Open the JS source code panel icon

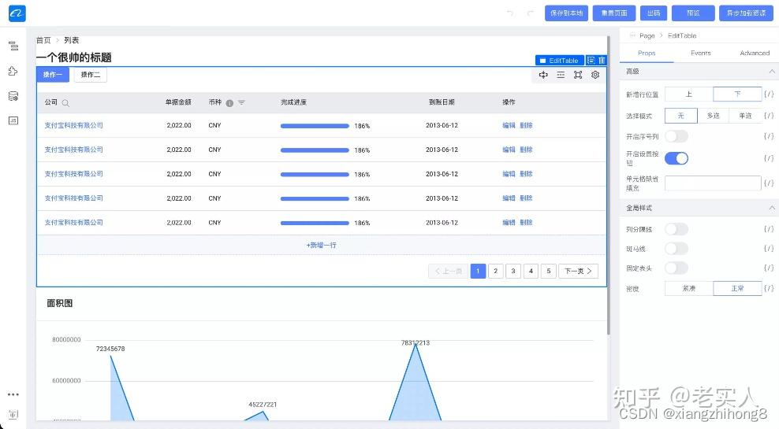(13, 120)
